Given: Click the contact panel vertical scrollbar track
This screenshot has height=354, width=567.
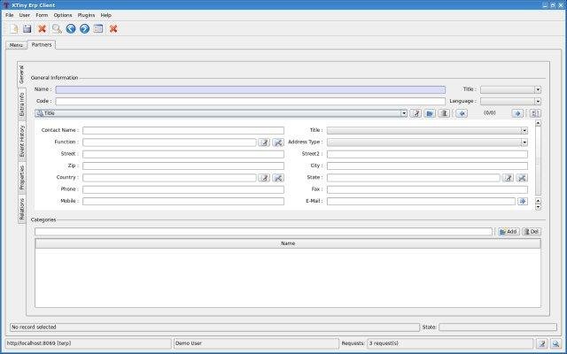Looking at the screenshot, I should tap(538, 161).
